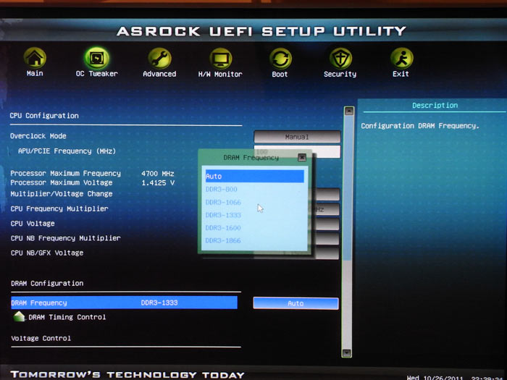
Task: Select CPU Frequency Multiplier setting
Action: pyautogui.click(x=59, y=208)
